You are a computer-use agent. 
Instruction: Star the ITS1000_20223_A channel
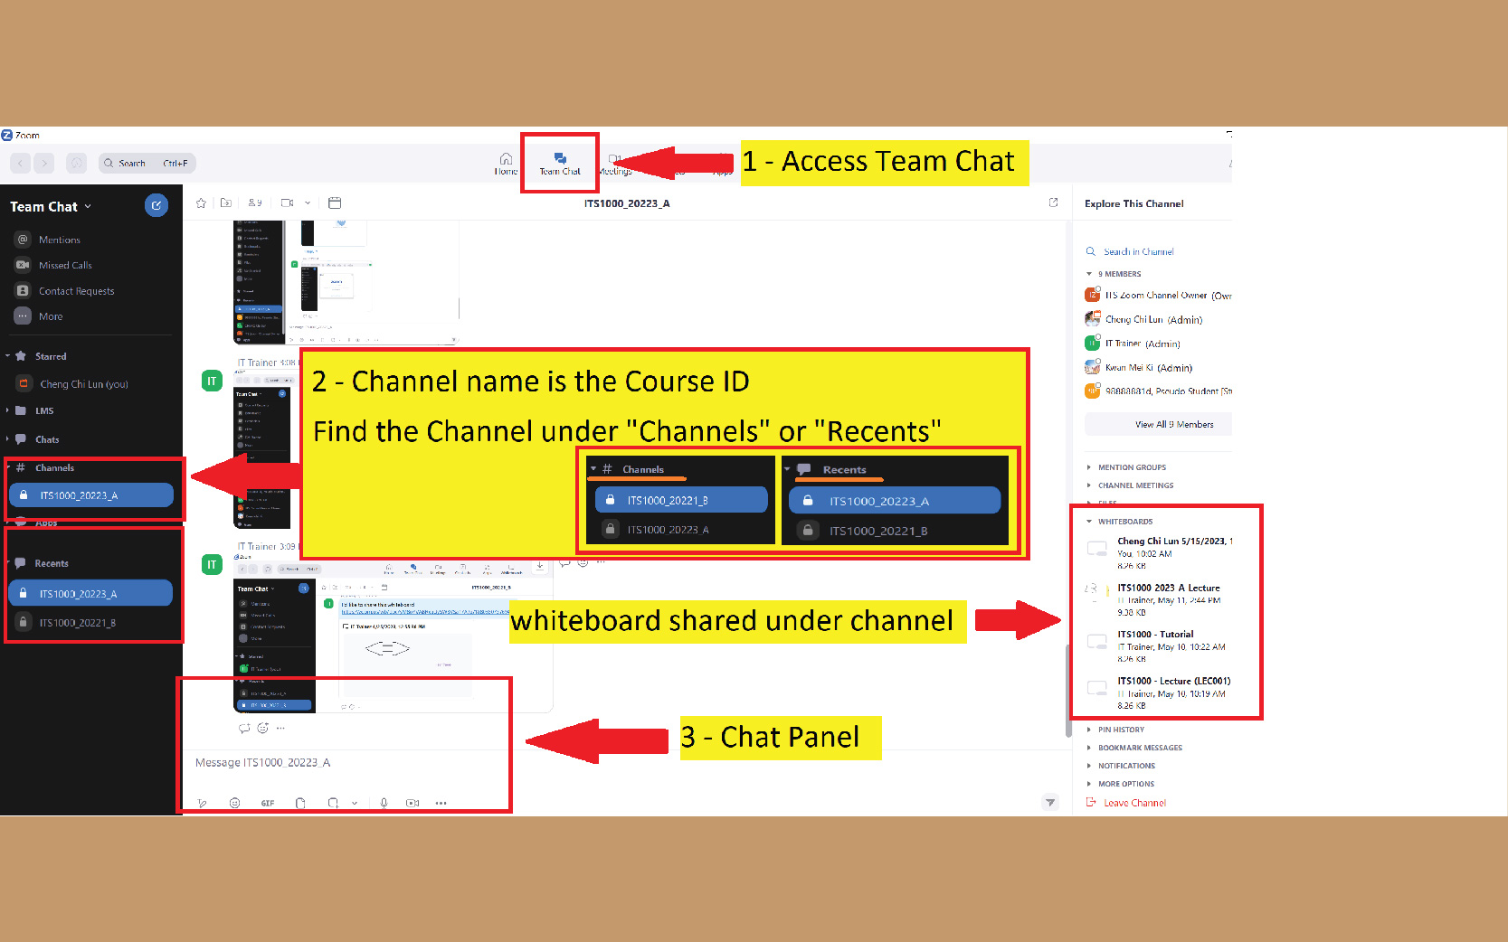(x=201, y=203)
